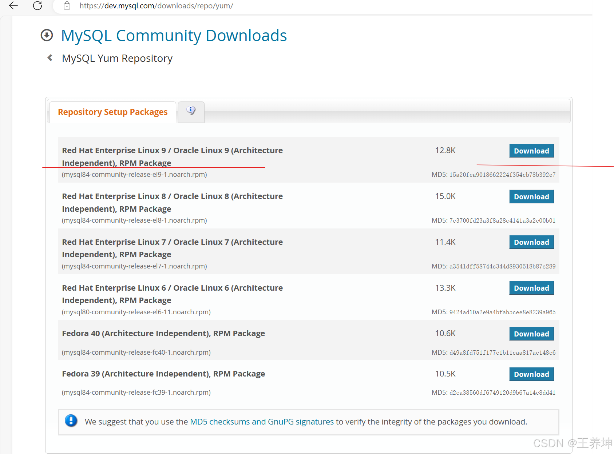
Task: Click the 11.4K file size
Action: [x=445, y=242]
